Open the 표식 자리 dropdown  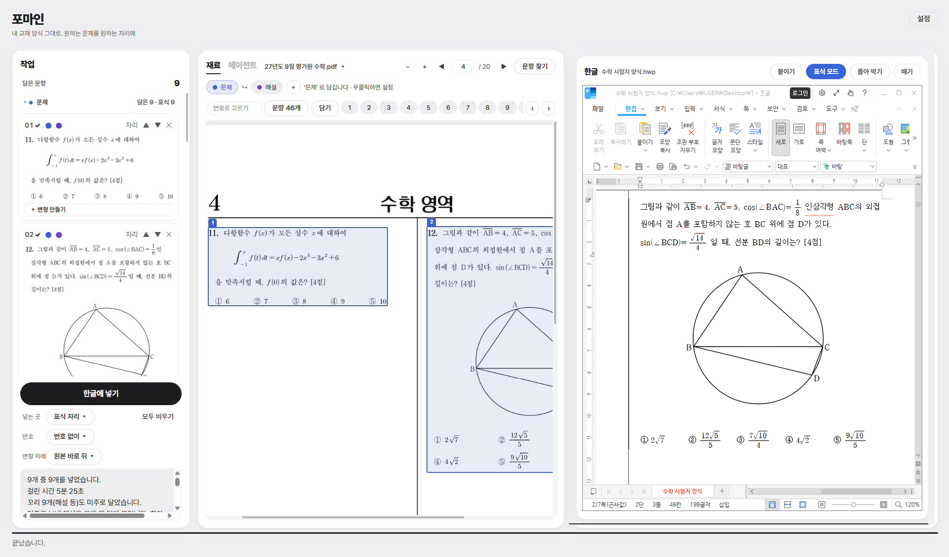point(70,417)
